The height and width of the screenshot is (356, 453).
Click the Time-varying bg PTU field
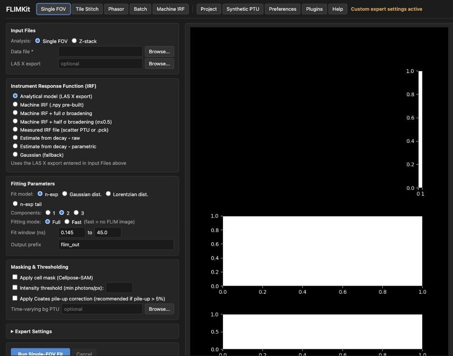tap(102, 309)
